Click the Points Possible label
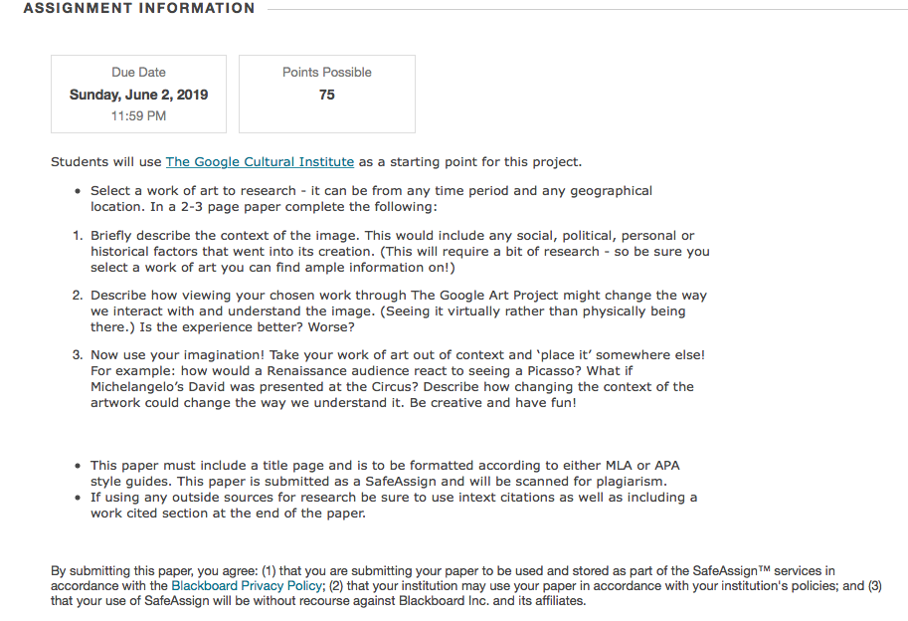The image size is (908, 621). tap(326, 73)
